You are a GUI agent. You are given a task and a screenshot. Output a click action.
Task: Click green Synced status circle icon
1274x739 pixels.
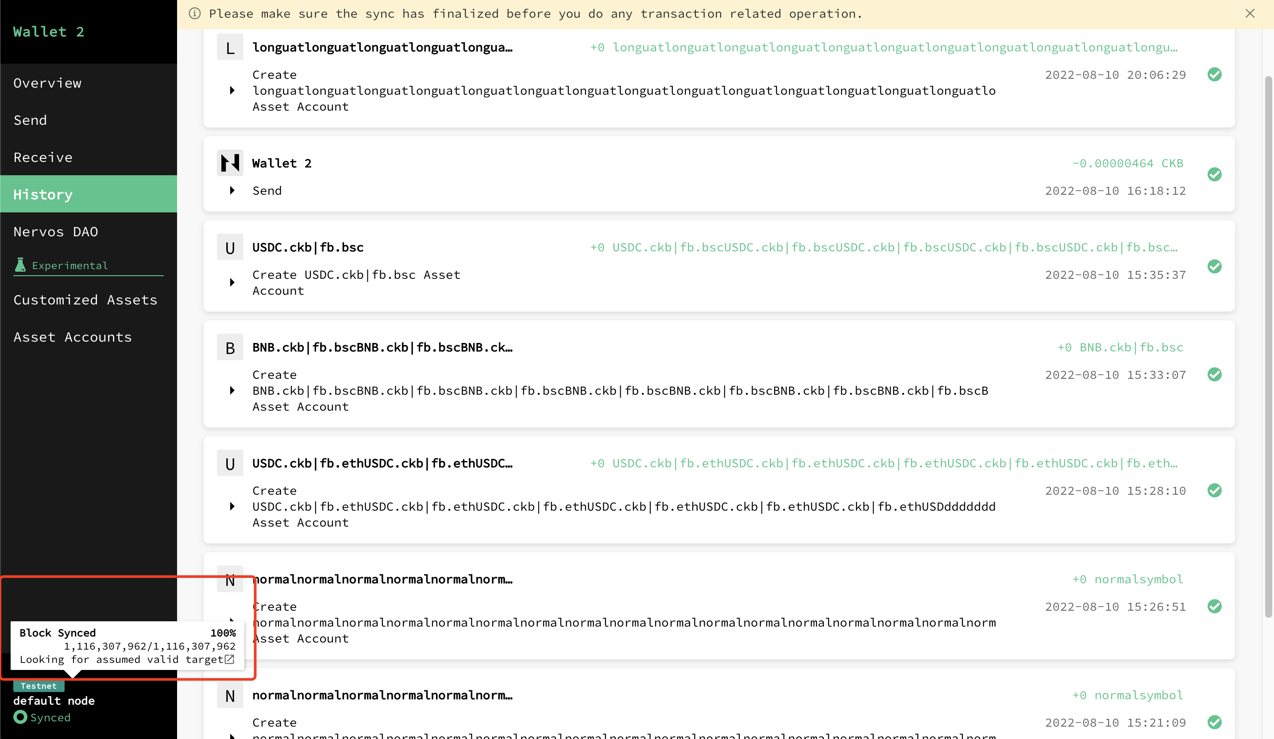point(20,717)
